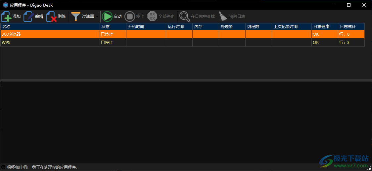Click the status bar message 喝杯咖啡吧
This screenshot has width=372, height=171.
(x=43, y=167)
